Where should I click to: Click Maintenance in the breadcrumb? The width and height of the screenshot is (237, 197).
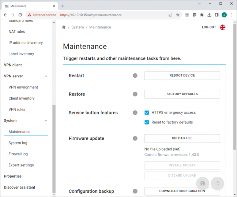[x=100, y=27]
